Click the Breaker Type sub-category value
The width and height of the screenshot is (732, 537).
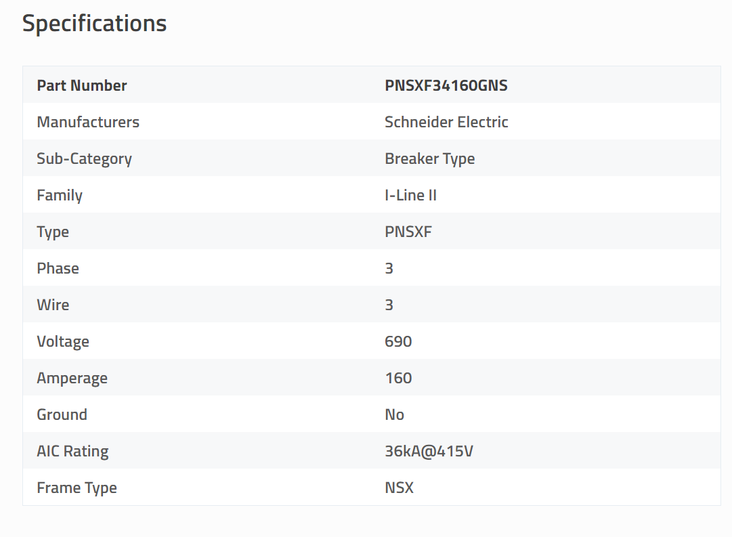point(429,158)
